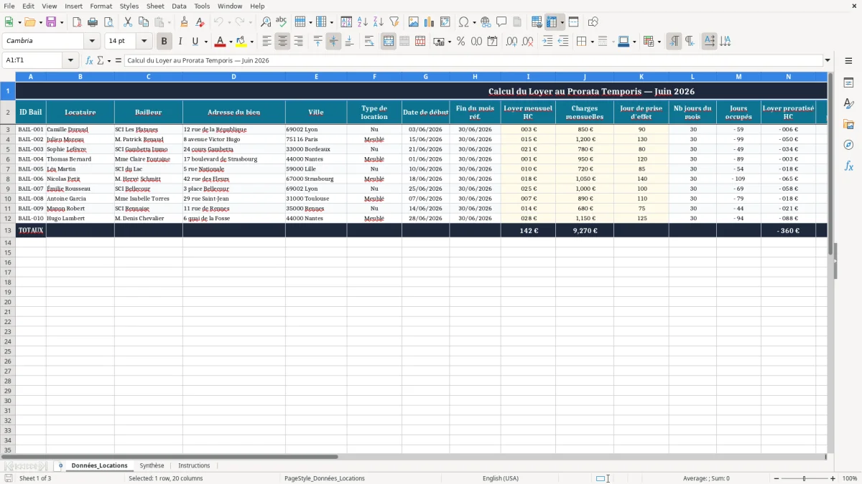Select column header D

coord(233,77)
